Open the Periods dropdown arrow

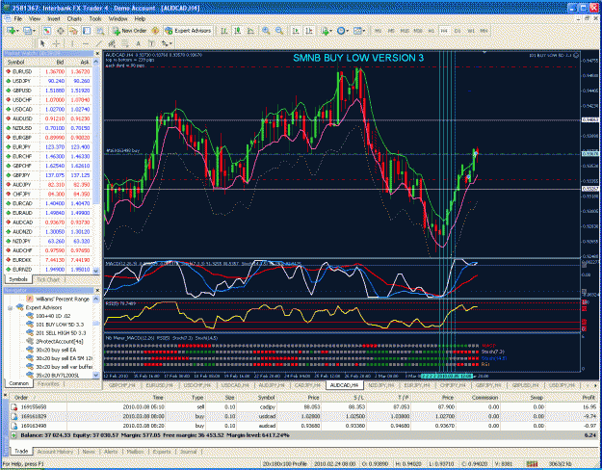(347, 31)
